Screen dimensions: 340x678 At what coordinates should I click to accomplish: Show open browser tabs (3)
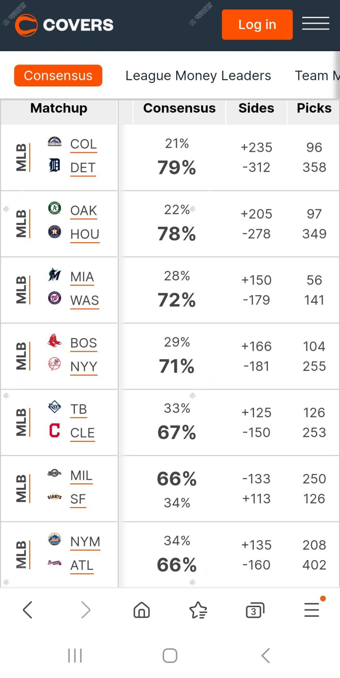point(255,610)
